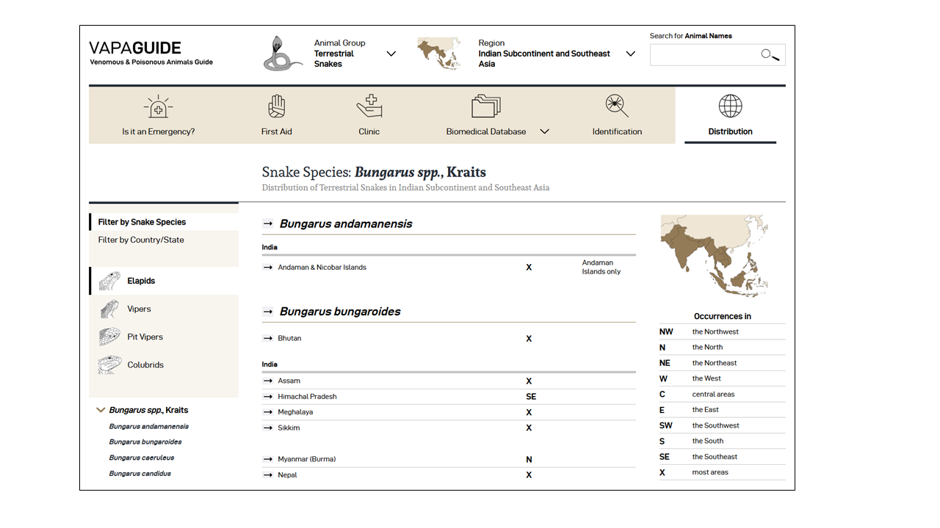Select the Colubrids snake head icon
The width and height of the screenshot is (940, 528).
[109, 364]
